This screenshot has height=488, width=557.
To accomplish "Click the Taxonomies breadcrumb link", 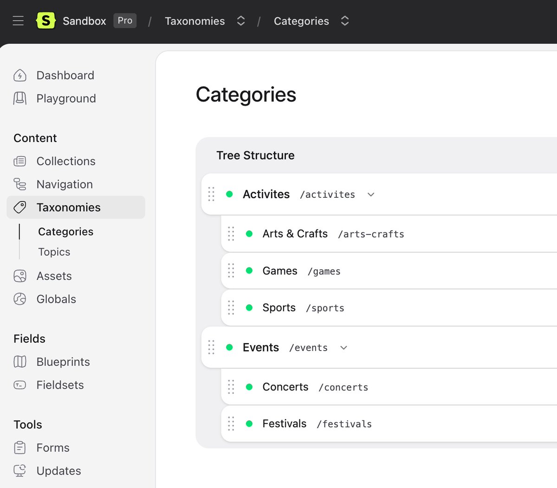I will pyautogui.click(x=195, y=21).
